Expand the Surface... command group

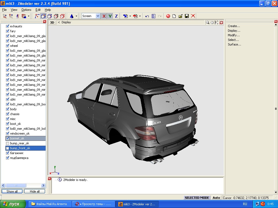[x=234, y=44]
